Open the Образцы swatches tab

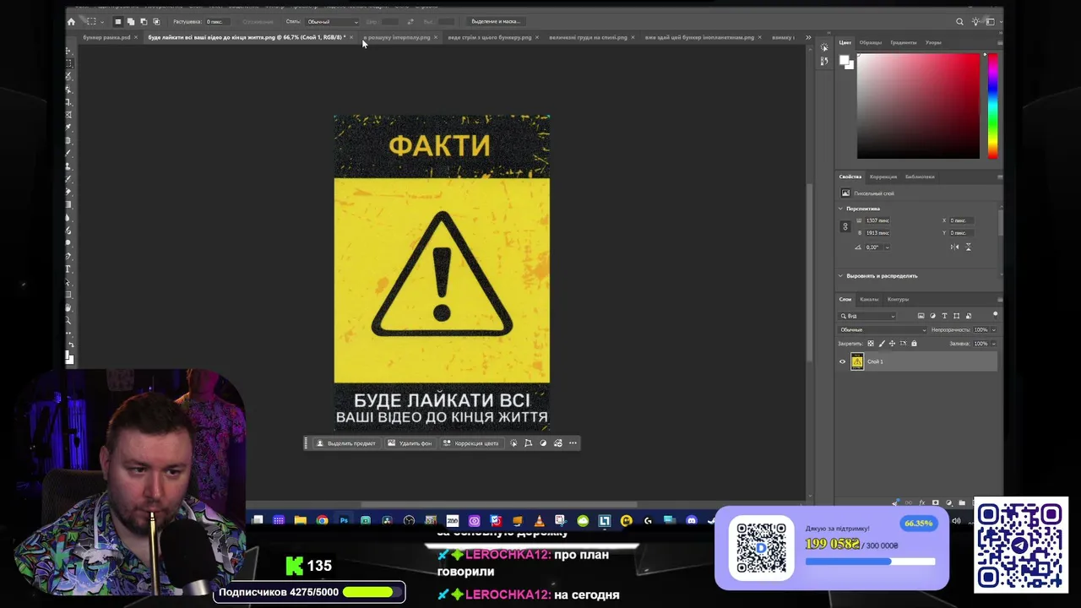pyautogui.click(x=871, y=42)
